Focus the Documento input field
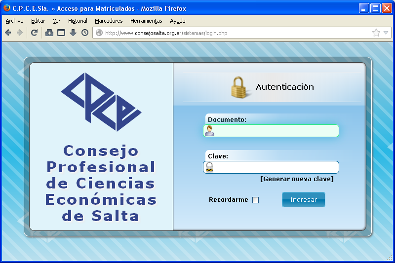The height and width of the screenshot is (263, 395). click(271, 131)
